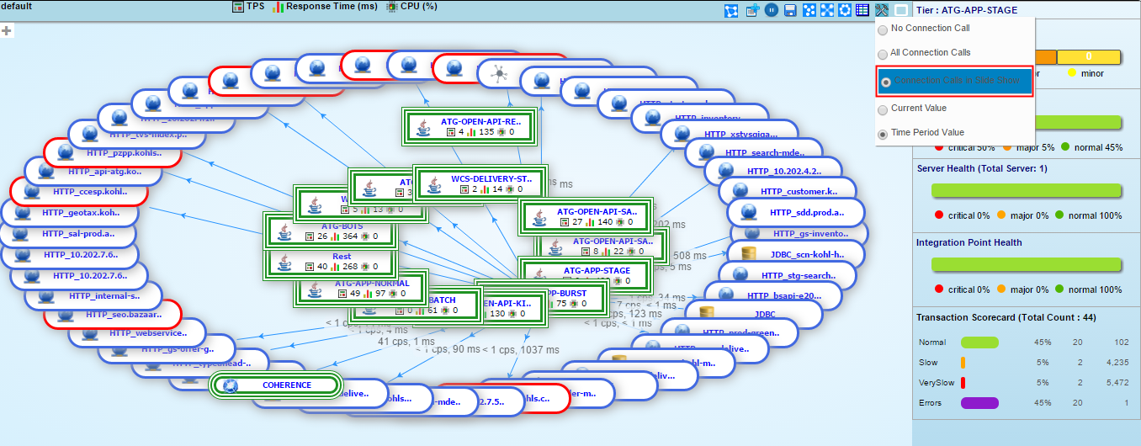The height and width of the screenshot is (446, 1141).
Task: Click the TPS legend icon
Action: click(x=238, y=7)
